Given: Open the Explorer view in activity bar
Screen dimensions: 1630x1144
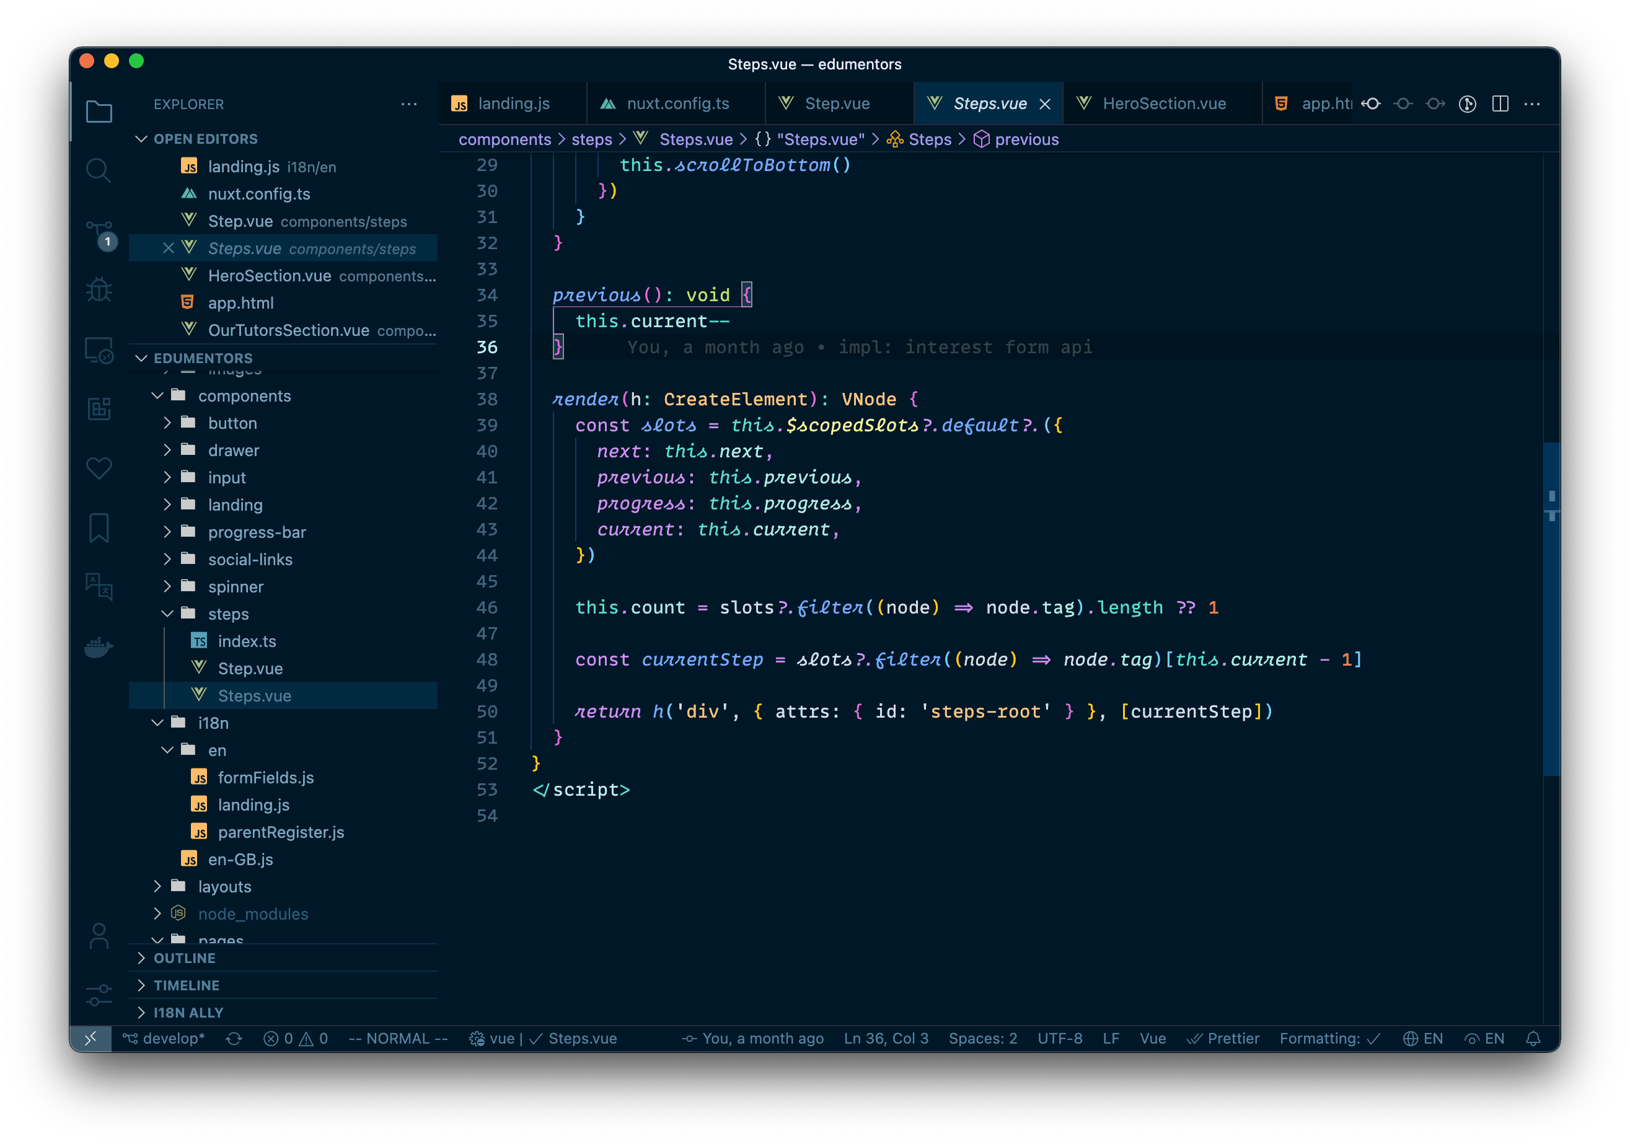Looking at the screenshot, I should point(99,111).
